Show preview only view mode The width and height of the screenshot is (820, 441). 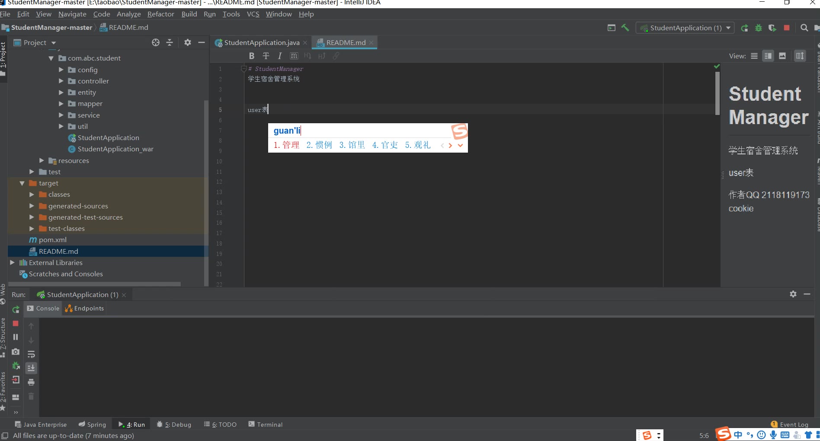click(x=782, y=56)
